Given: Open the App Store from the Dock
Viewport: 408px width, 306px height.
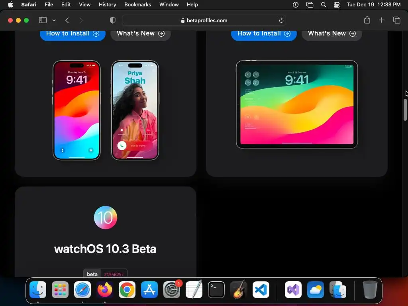Looking at the screenshot, I should (x=149, y=290).
